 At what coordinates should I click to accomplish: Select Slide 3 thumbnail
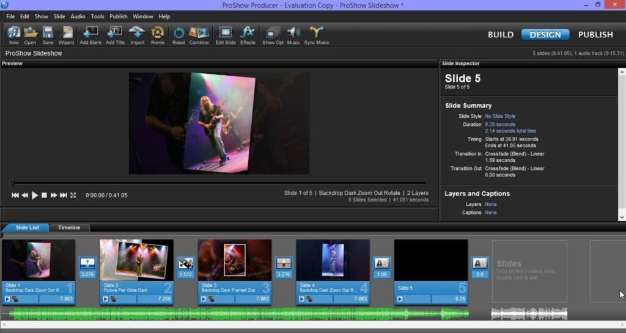point(235,260)
